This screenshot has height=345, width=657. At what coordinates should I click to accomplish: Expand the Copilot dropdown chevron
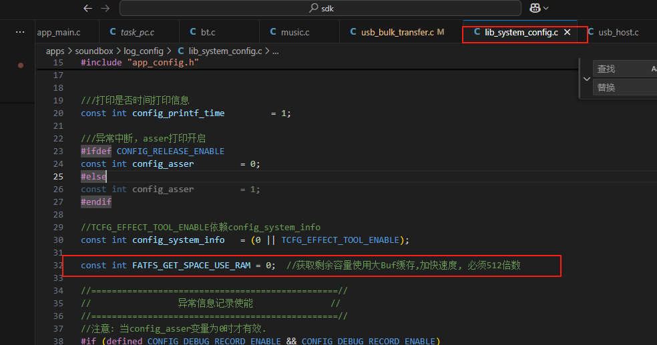coord(545,8)
